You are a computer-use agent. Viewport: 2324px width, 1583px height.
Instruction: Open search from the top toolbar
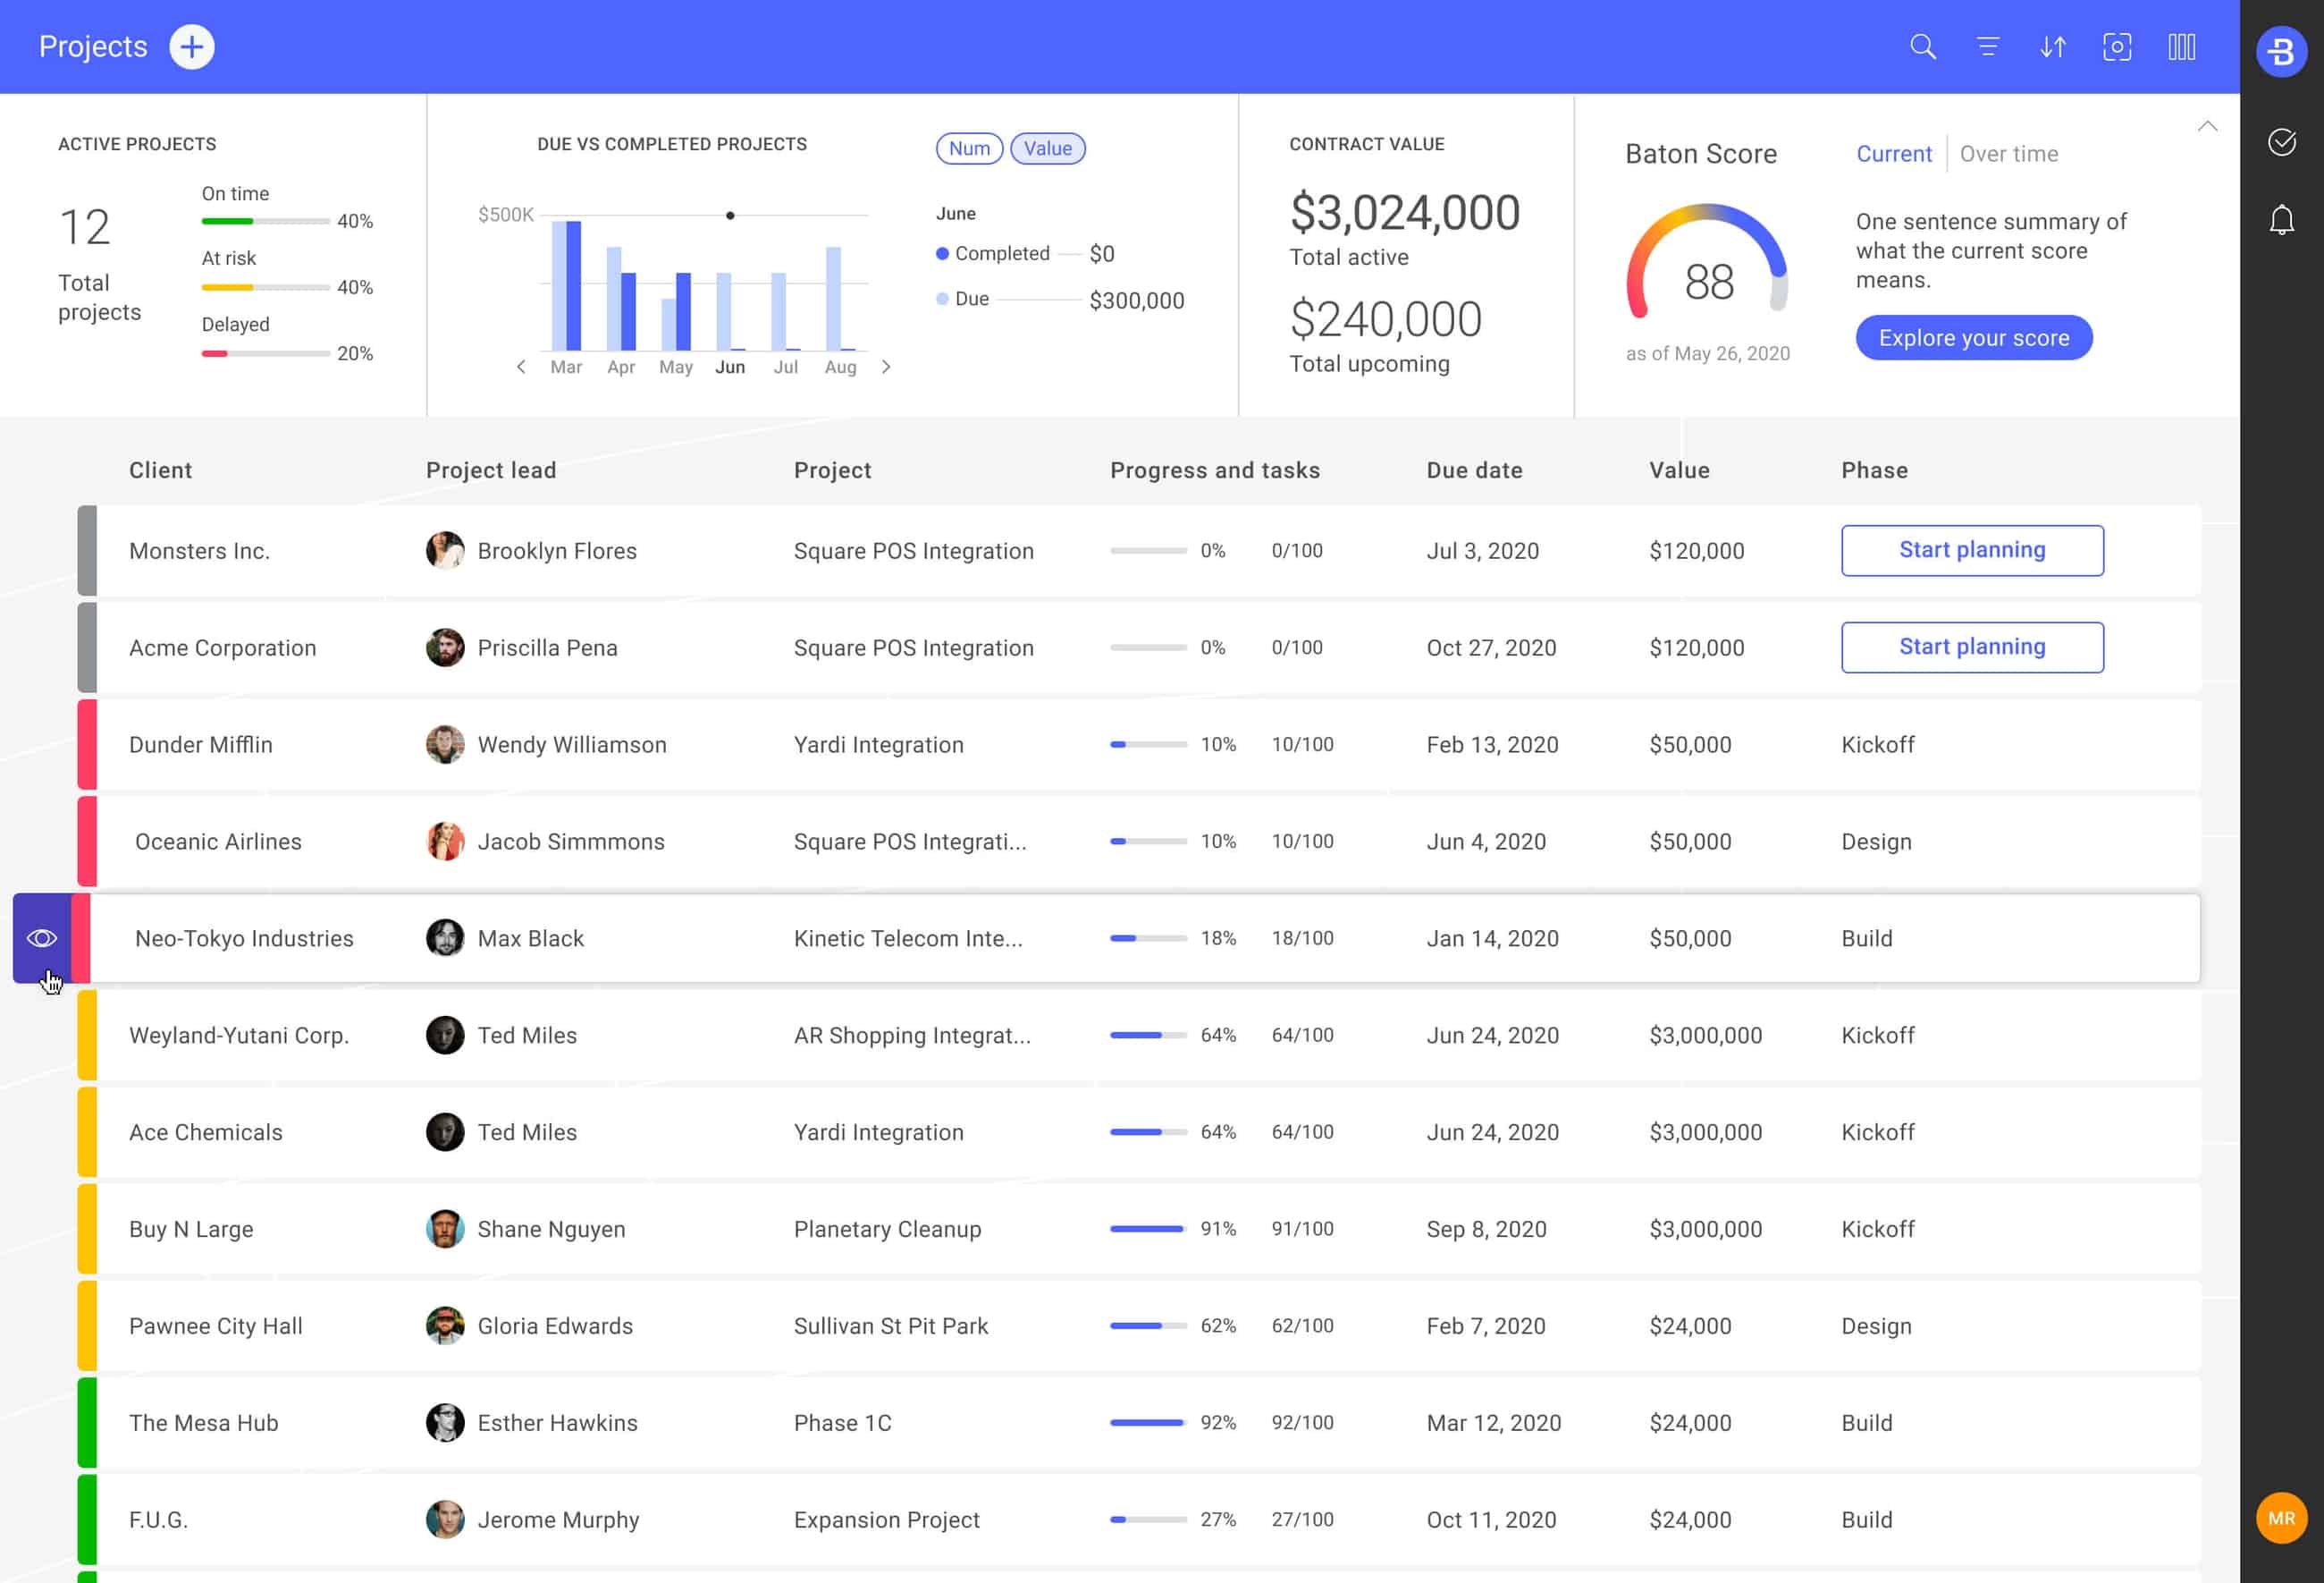(x=1922, y=46)
